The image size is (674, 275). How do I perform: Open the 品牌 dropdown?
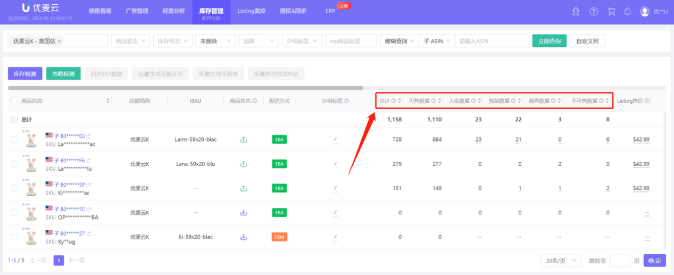259,41
